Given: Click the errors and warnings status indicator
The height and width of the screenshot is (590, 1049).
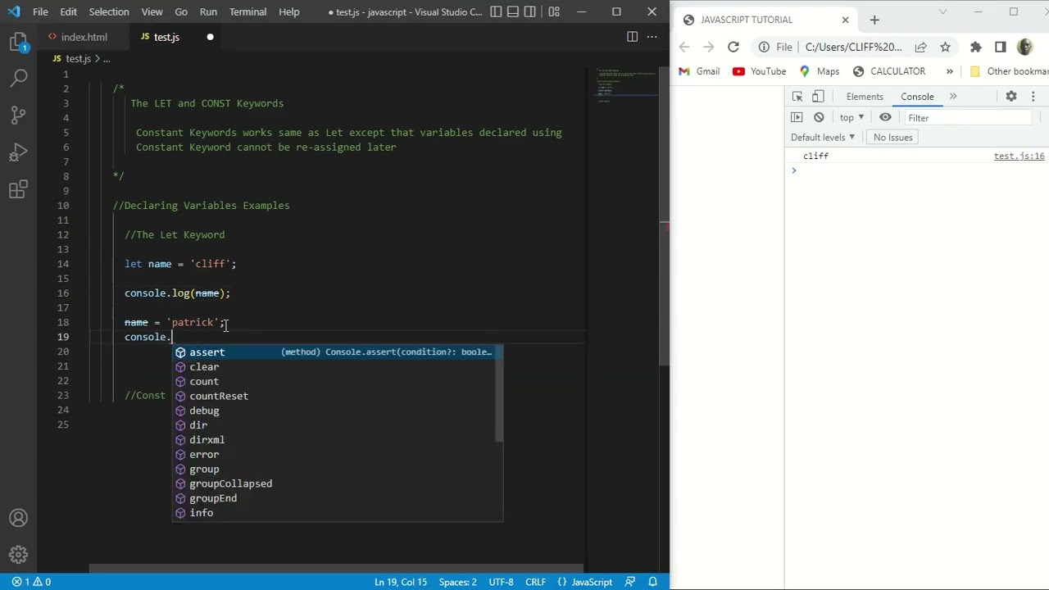Looking at the screenshot, I should coord(31,582).
